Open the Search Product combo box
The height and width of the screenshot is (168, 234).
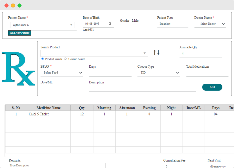94,53
